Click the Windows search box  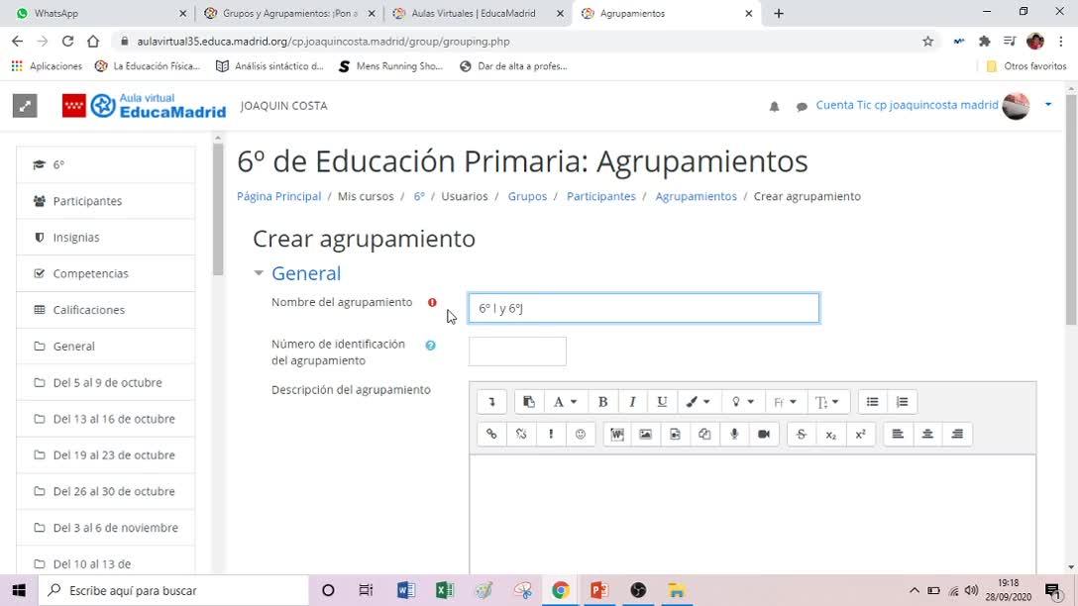click(x=173, y=590)
